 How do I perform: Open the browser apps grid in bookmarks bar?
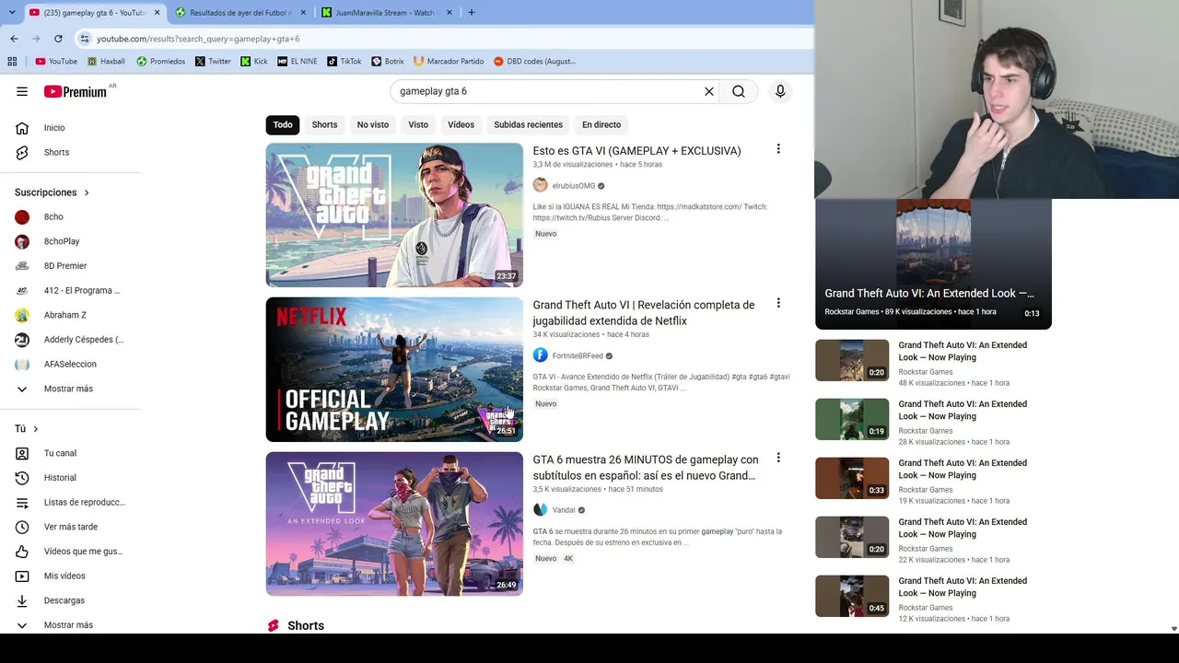[12, 62]
